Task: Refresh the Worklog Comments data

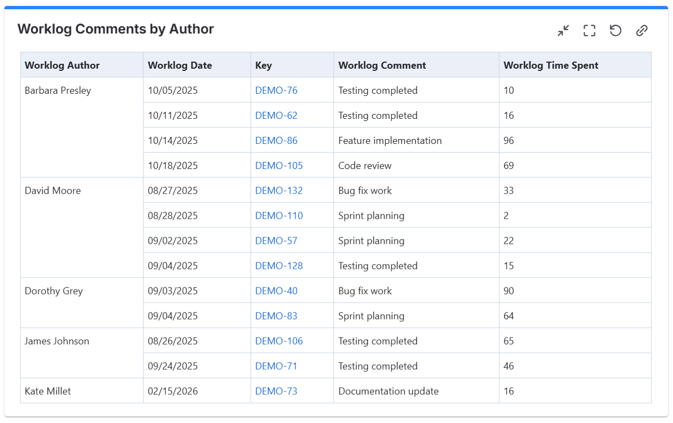Action: (x=615, y=31)
